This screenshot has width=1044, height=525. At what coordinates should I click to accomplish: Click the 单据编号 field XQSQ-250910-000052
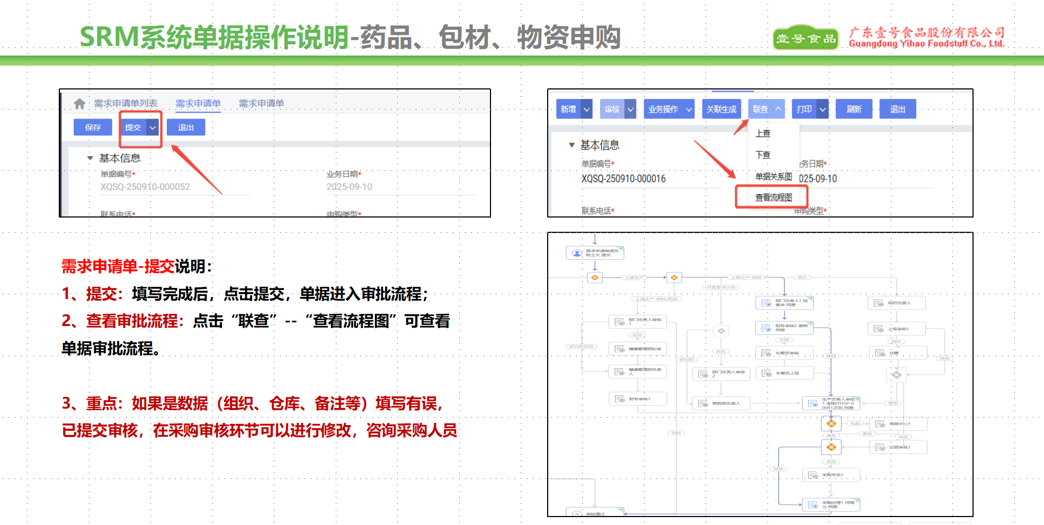pos(145,187)
